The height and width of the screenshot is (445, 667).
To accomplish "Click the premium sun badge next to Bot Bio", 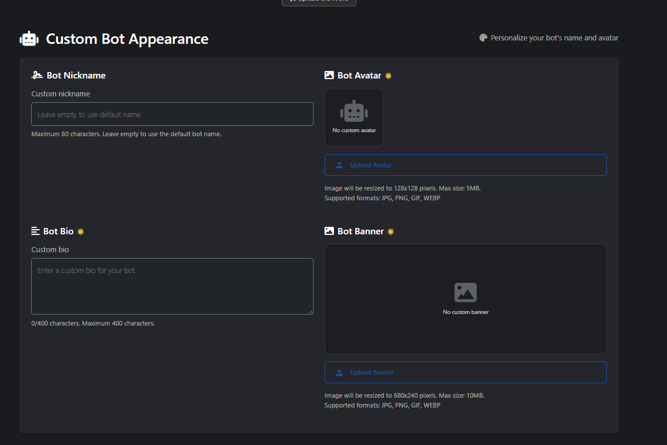I will (x=80, y=231).
